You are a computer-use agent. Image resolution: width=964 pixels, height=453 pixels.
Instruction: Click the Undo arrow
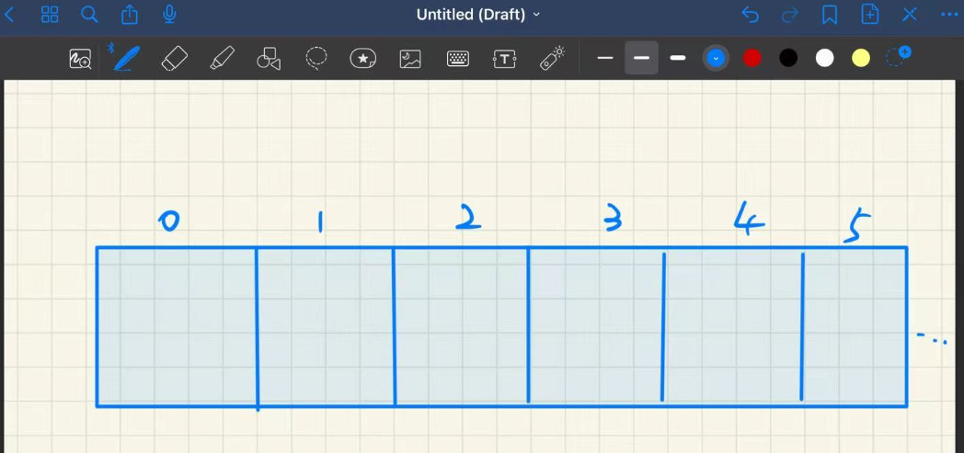tap(751, 15)
